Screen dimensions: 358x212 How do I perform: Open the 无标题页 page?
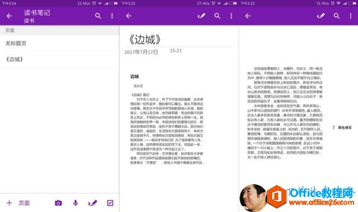59,43
